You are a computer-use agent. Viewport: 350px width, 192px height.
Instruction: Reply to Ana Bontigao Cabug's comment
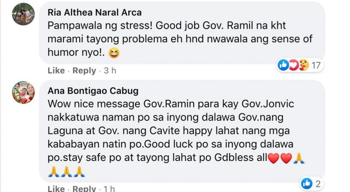84,189
